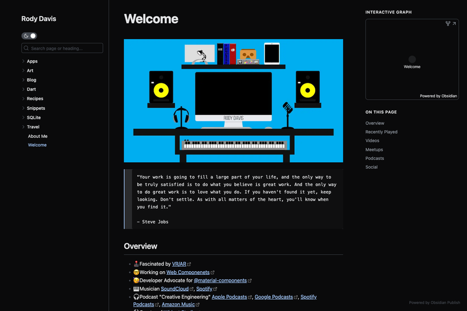Jump to Overview section in outline
The height and width of the screenshot is (311, 467).
pyautogui.click(x=375, y=123)
